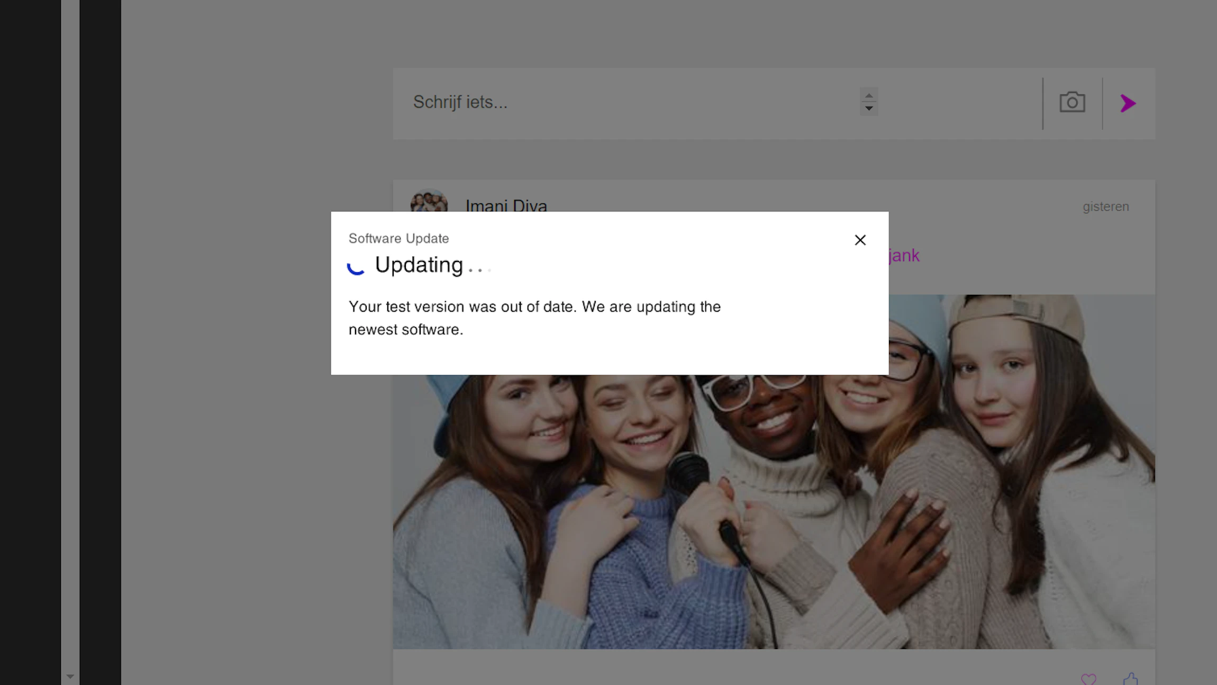Click the heart icon under the post
This screenshot has height=685, width=1217.
click(x=1088, y=679)
